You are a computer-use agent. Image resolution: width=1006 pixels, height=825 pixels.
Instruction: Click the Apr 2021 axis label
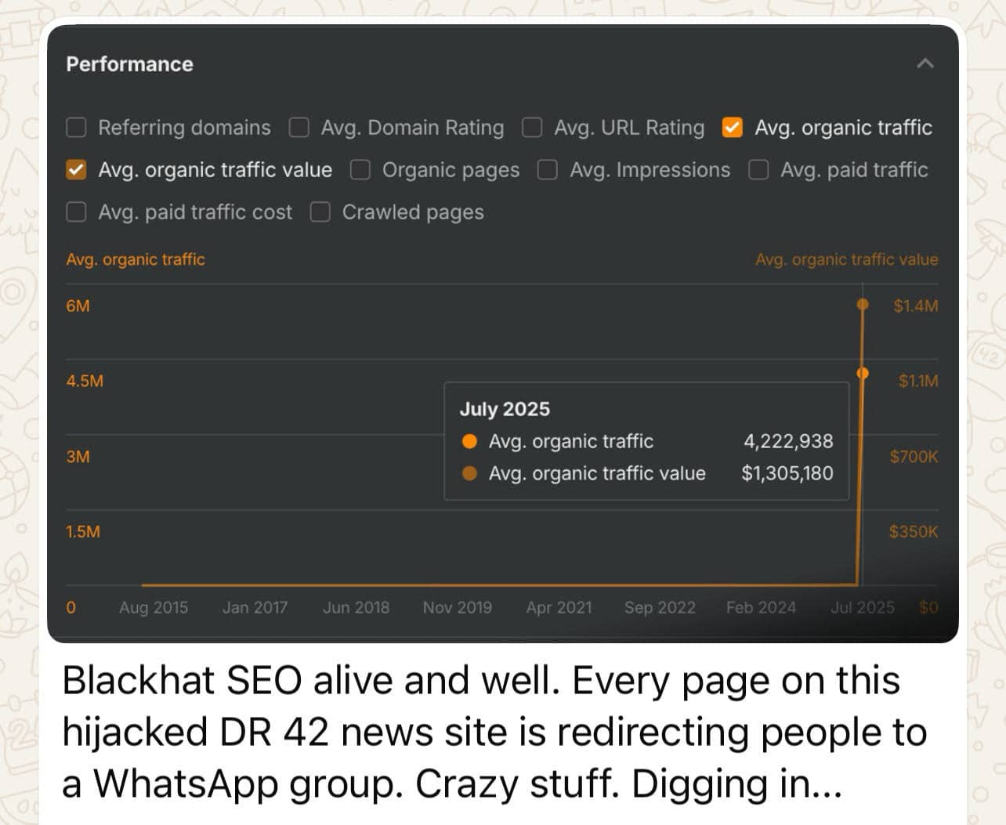pyautogui.click(x=559, y=607)
